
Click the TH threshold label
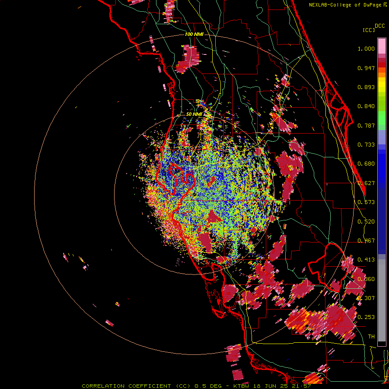[x=371, y=337]
